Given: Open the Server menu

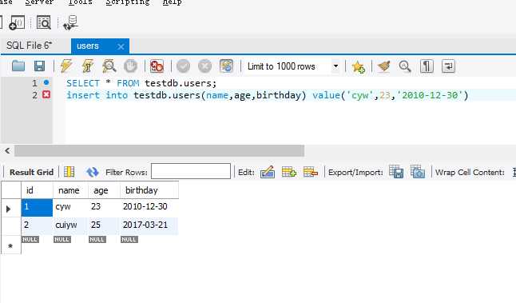Looking at the screenshot, I should coord(40,2).
